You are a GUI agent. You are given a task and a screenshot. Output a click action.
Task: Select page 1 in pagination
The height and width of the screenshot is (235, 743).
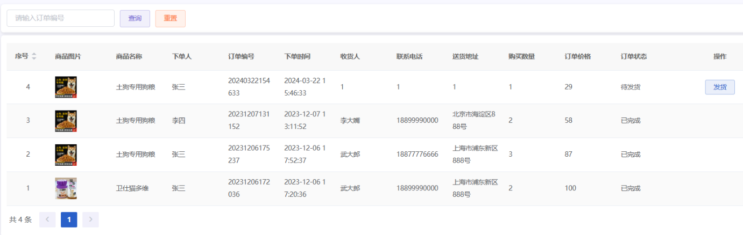click(x=69, y=219)
